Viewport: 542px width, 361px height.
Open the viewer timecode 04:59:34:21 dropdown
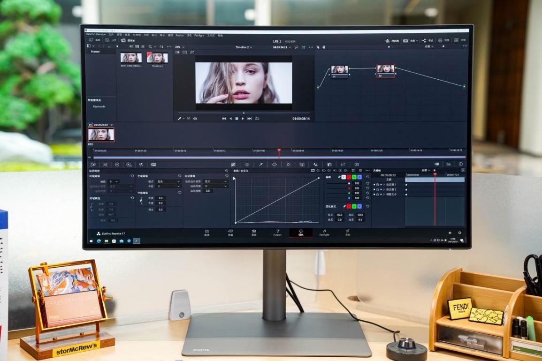click(x=282, y=47)
